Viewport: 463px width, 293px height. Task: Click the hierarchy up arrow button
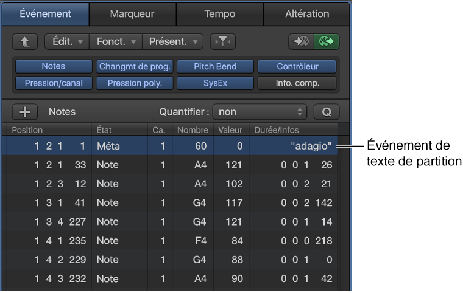24,42
